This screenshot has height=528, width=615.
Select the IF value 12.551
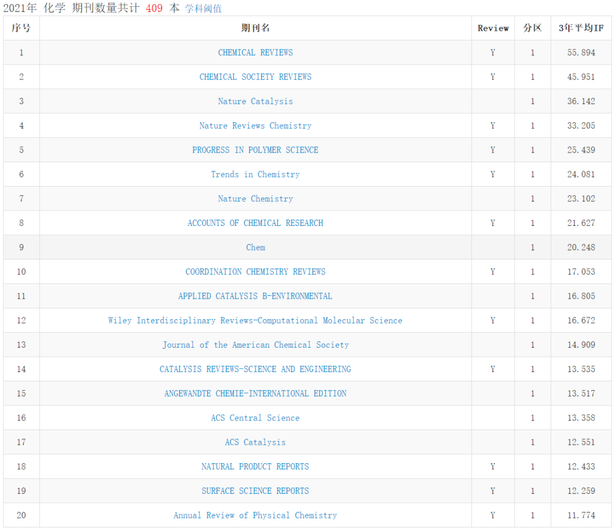pos(581,442)
